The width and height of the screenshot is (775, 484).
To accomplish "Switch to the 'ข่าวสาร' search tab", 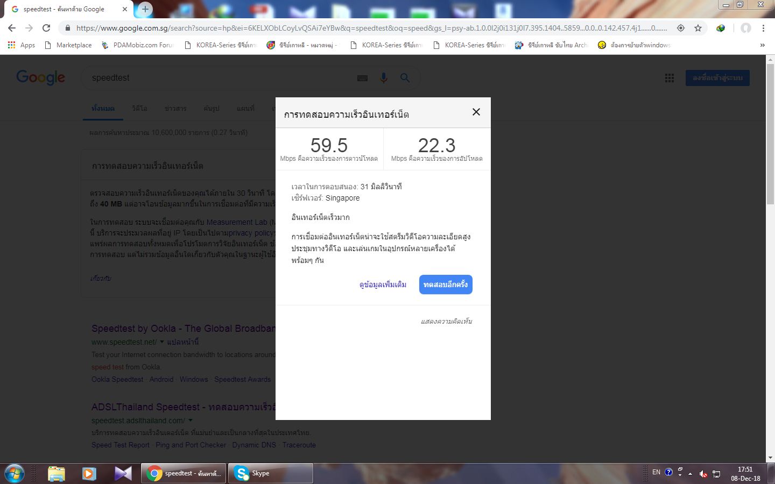I will (x=175, y=108).
